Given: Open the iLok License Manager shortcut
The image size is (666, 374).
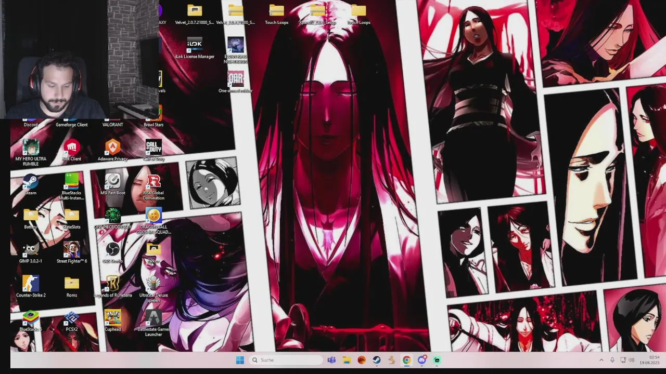Looking at the screenshot, I should pos(195,48).
